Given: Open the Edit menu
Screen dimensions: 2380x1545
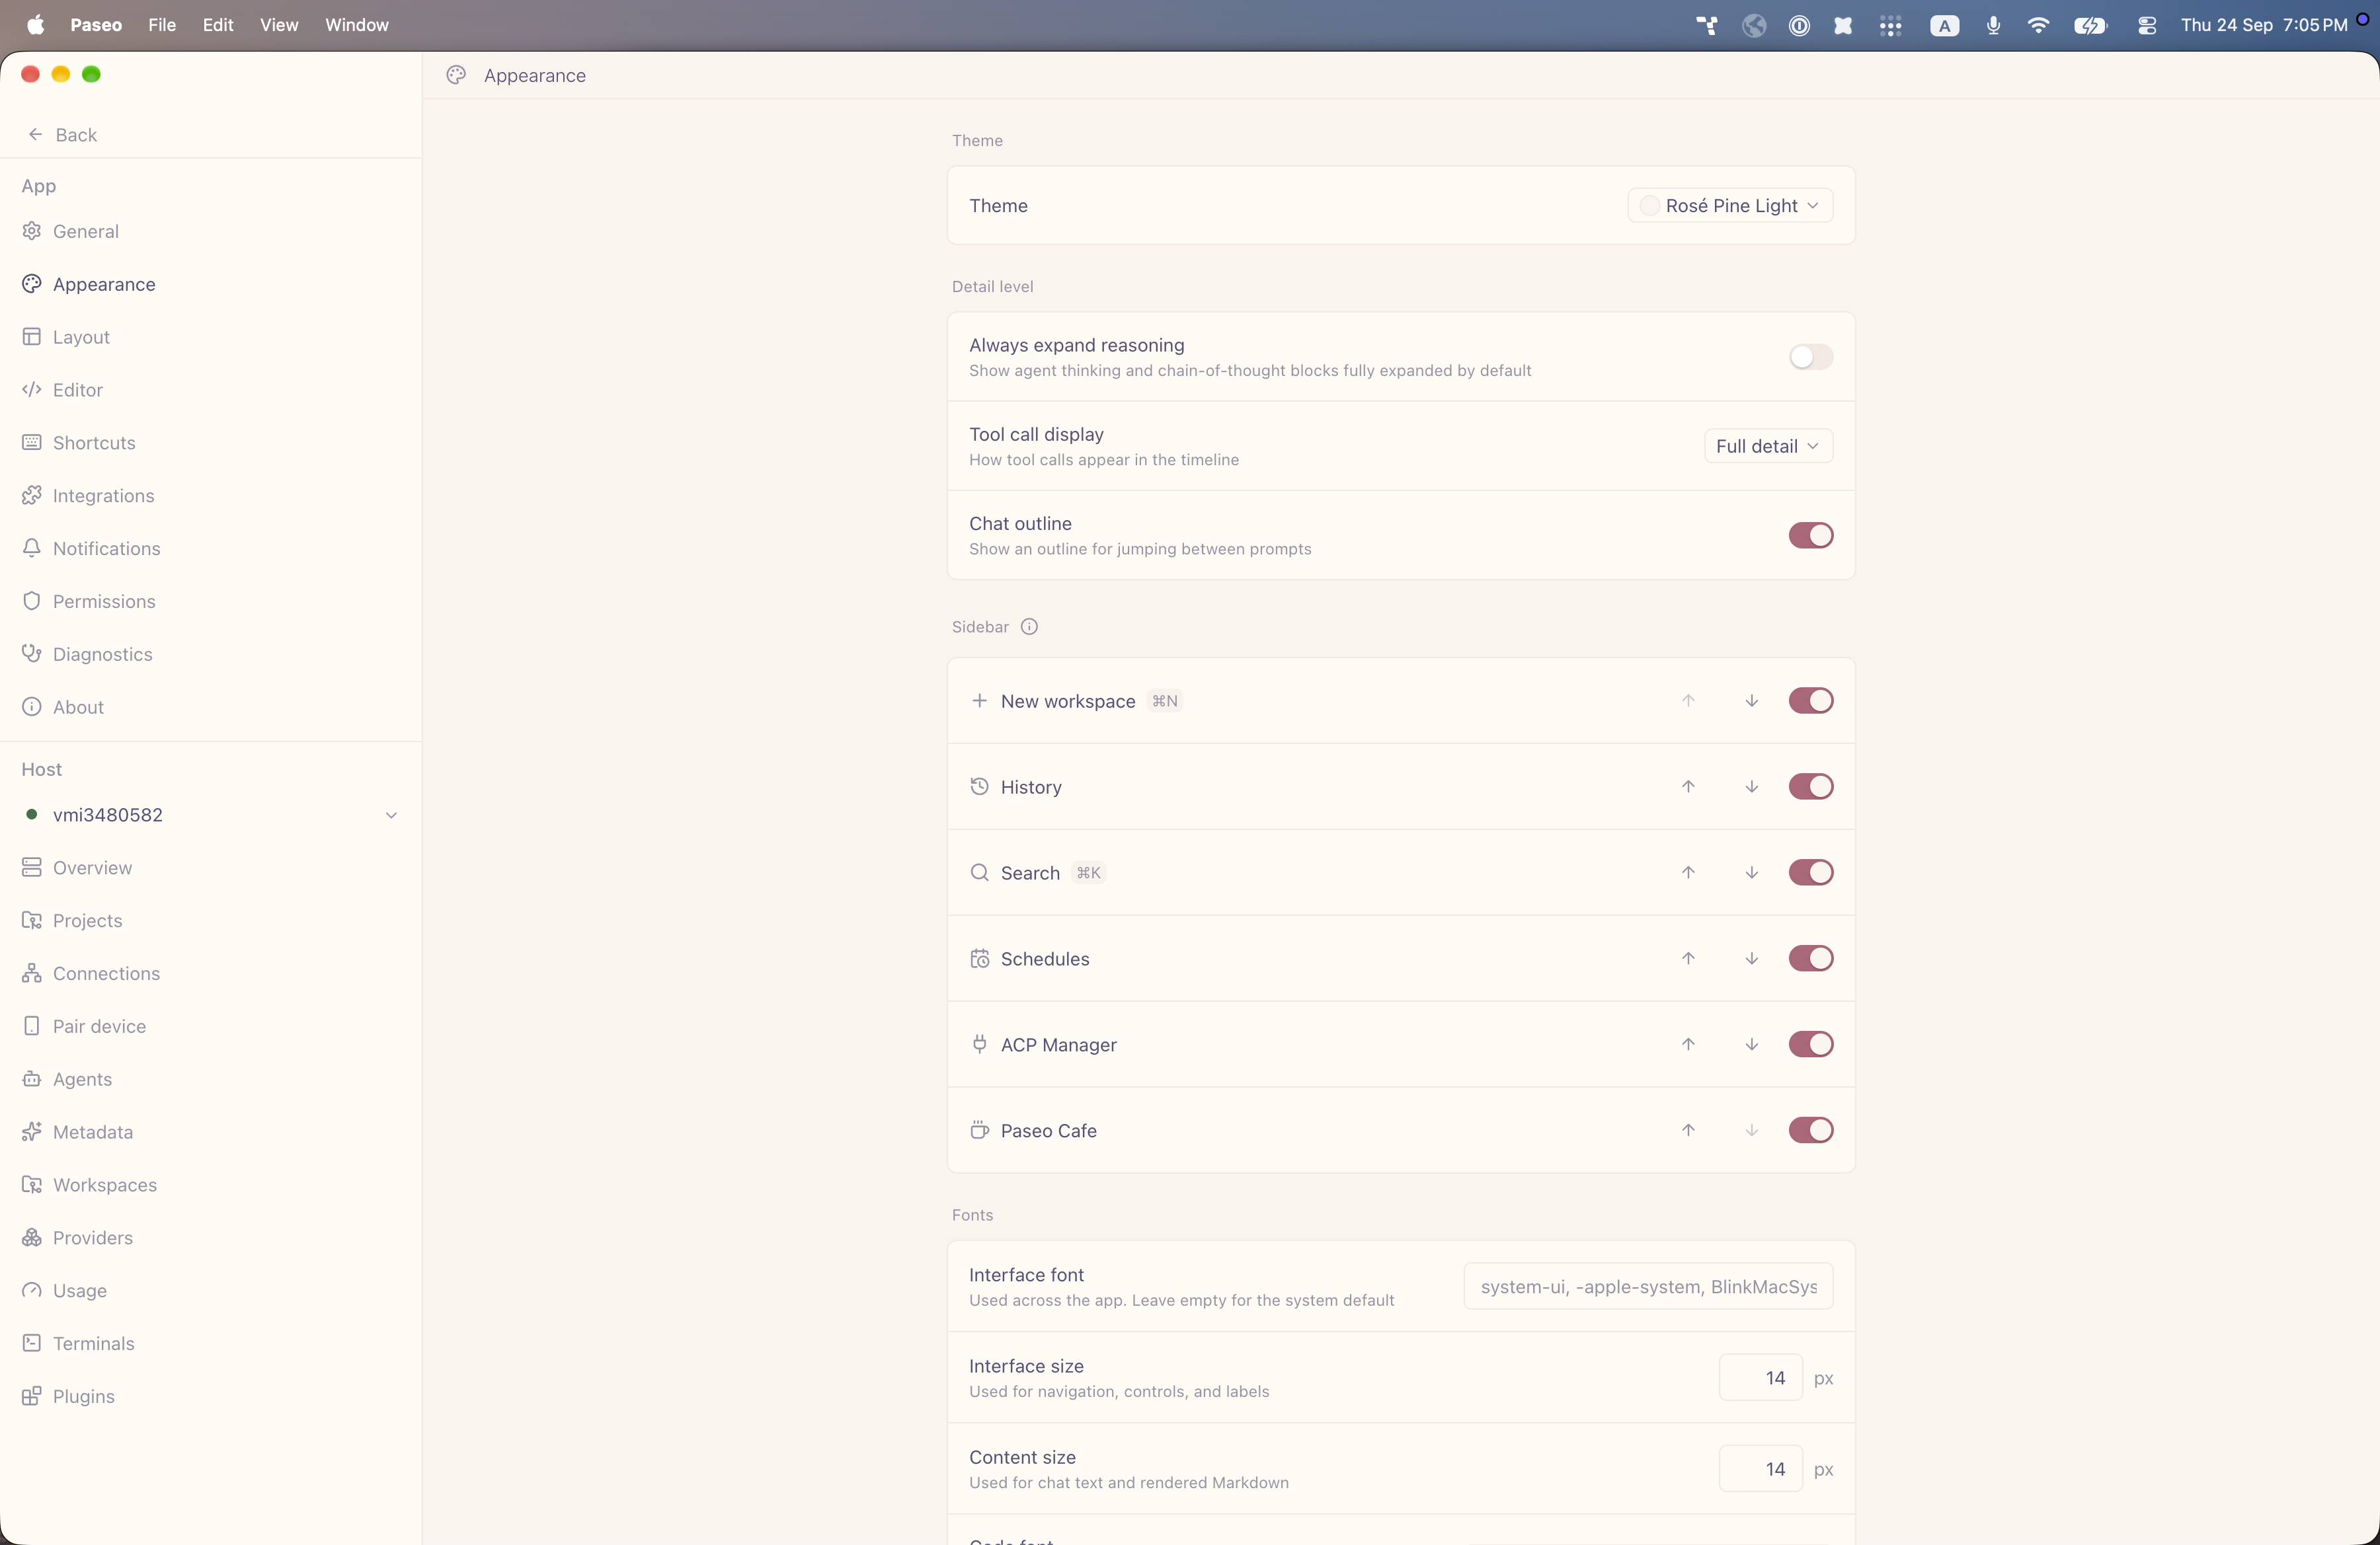Looking at the screenshot, I should point(218,25).
